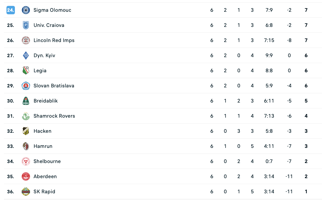Select the Aberdeen standings row name
This screenshot has width=322, height=200.
45,176
